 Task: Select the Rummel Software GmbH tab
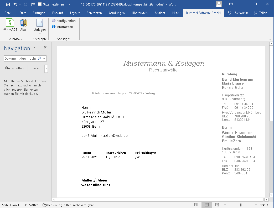pyautogui.click(x=203, y=13)
